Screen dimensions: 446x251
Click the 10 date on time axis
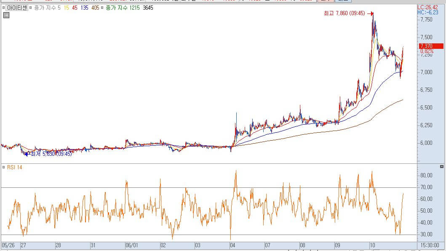pos(372,245)
